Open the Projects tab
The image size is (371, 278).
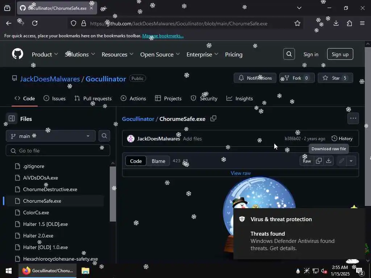coord(168,98)
